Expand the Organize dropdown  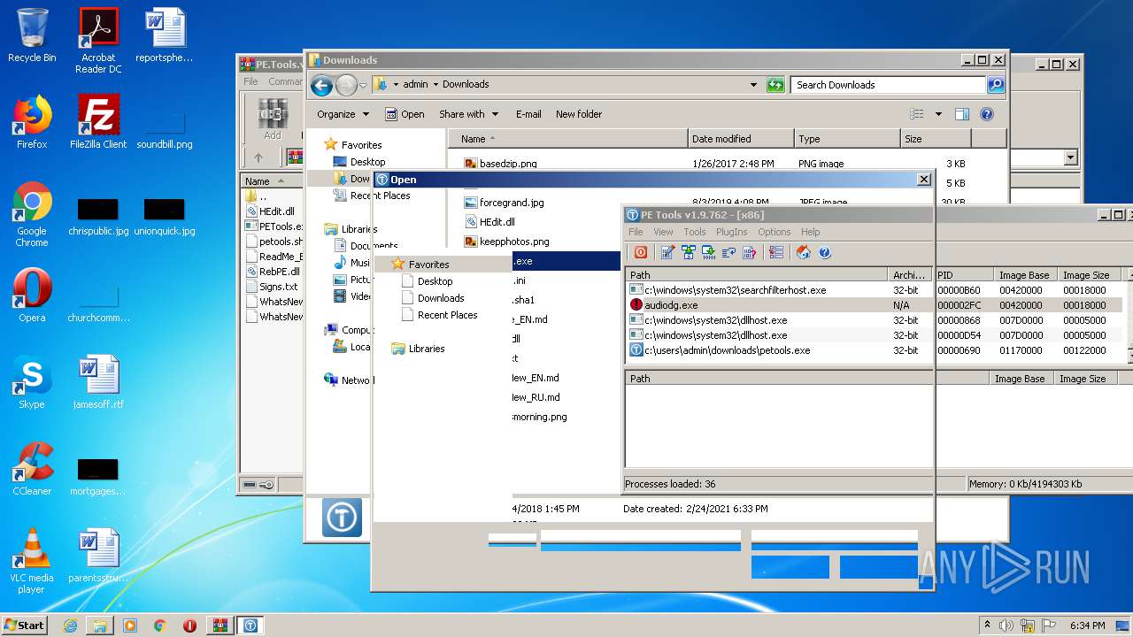coord(343,114)
